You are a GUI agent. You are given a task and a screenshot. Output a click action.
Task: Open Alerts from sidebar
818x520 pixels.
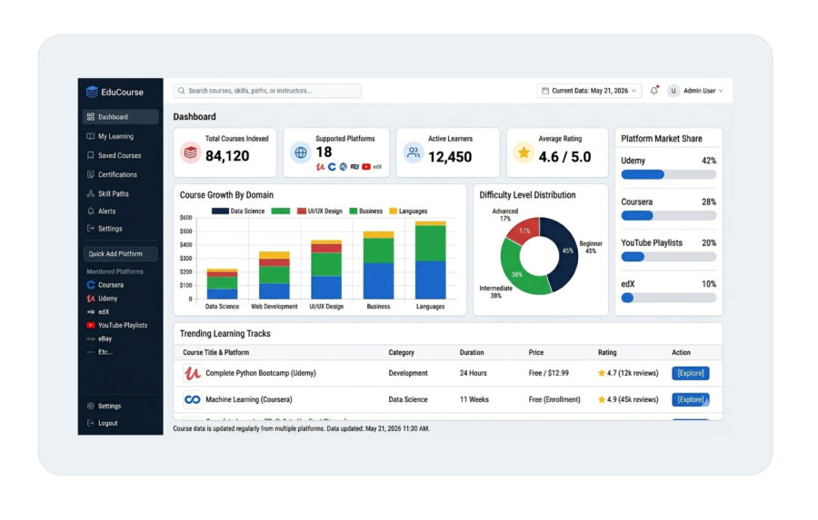[x=107, y=211]
